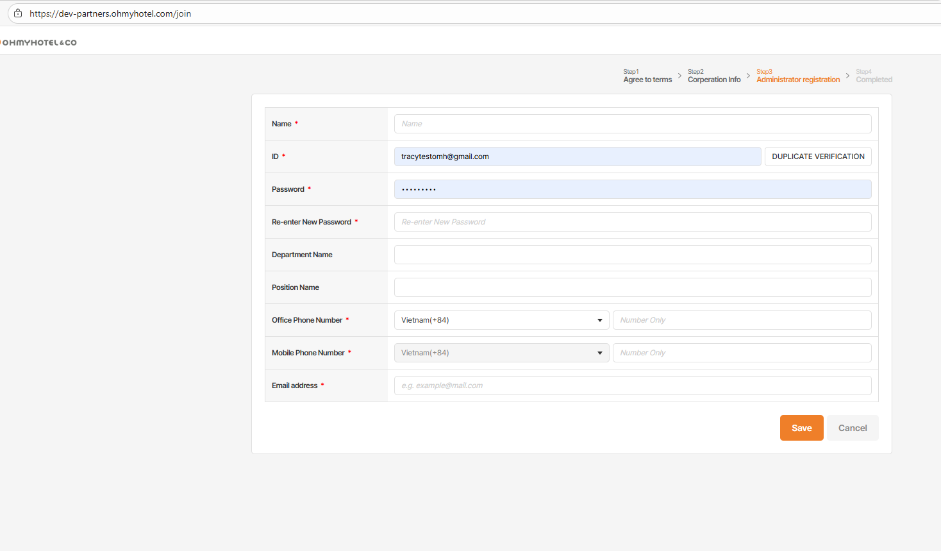Go to Step1 Agree to terms
This screenshot has height=551, width=941.
[647, 76]
